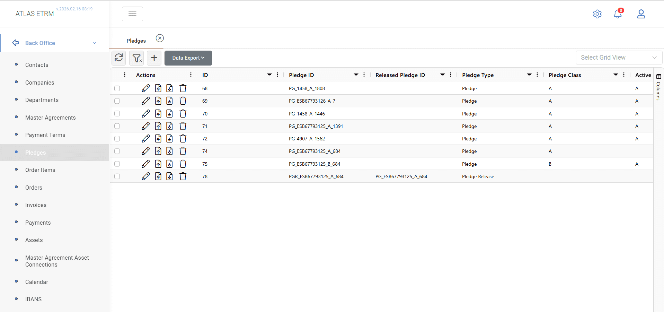Open the Data Export dropdown
Screen dimensions: 664x312
tap(188, 58)
